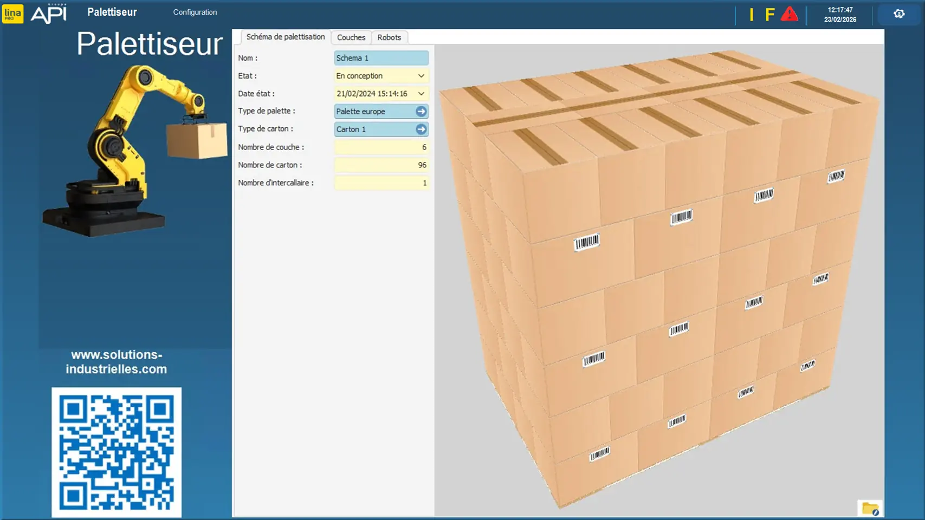Open the Date état date picker dropdown

pyautogui.click(x=421, y=94)
